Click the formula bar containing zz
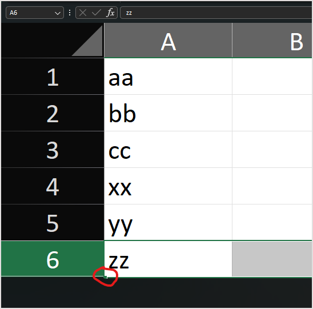Screen dimensions: 313x309 (x=216, y=13)
